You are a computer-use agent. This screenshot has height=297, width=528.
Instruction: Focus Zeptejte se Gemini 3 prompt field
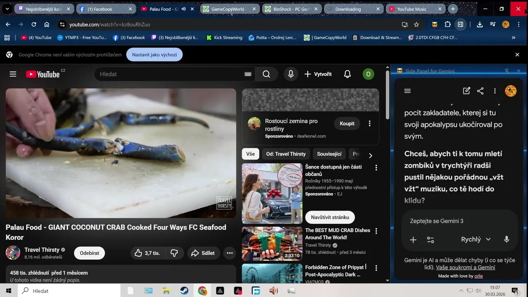click(459, 221)
